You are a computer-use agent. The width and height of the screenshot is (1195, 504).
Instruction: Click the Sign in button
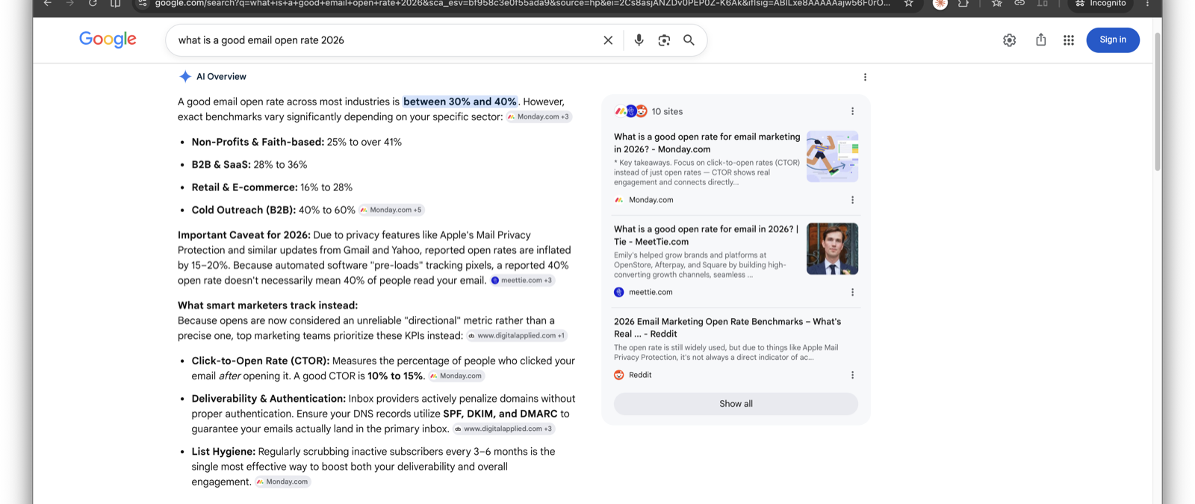pos(1112,40)
